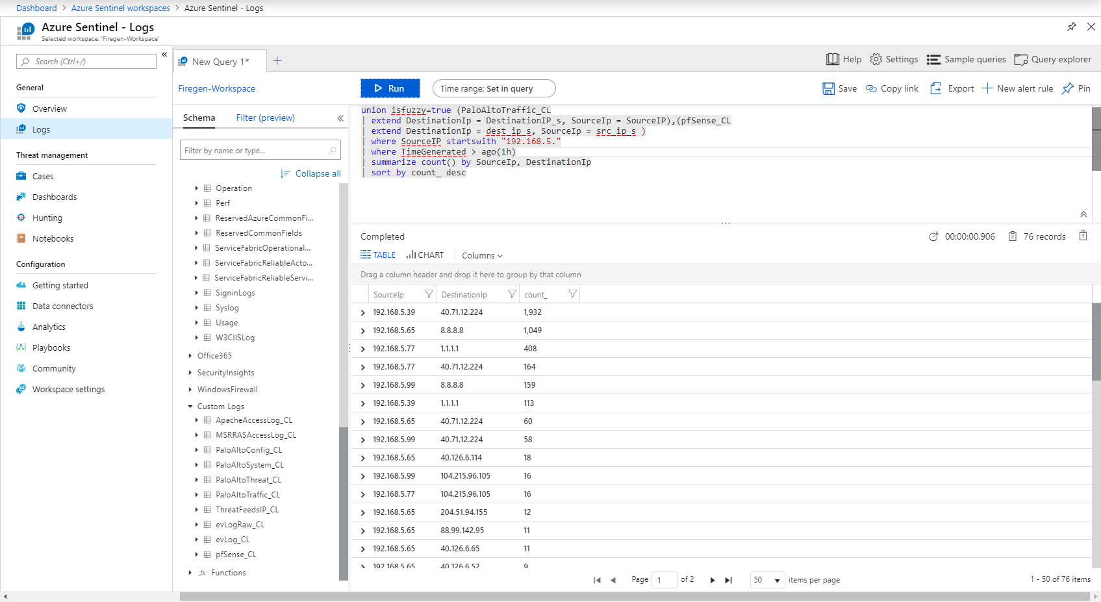Click the Save disk icon
The width and height of the screenshot is (1101, 602).
point(829,88)
